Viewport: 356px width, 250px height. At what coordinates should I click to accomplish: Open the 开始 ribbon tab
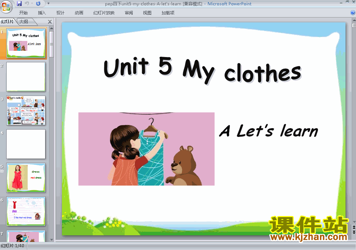click(x=23, y=13)
